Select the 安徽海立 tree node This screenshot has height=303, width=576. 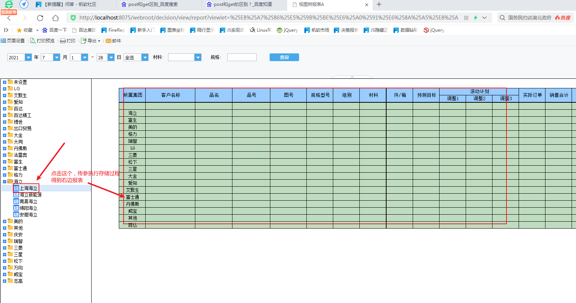click(x=28, y=215)
